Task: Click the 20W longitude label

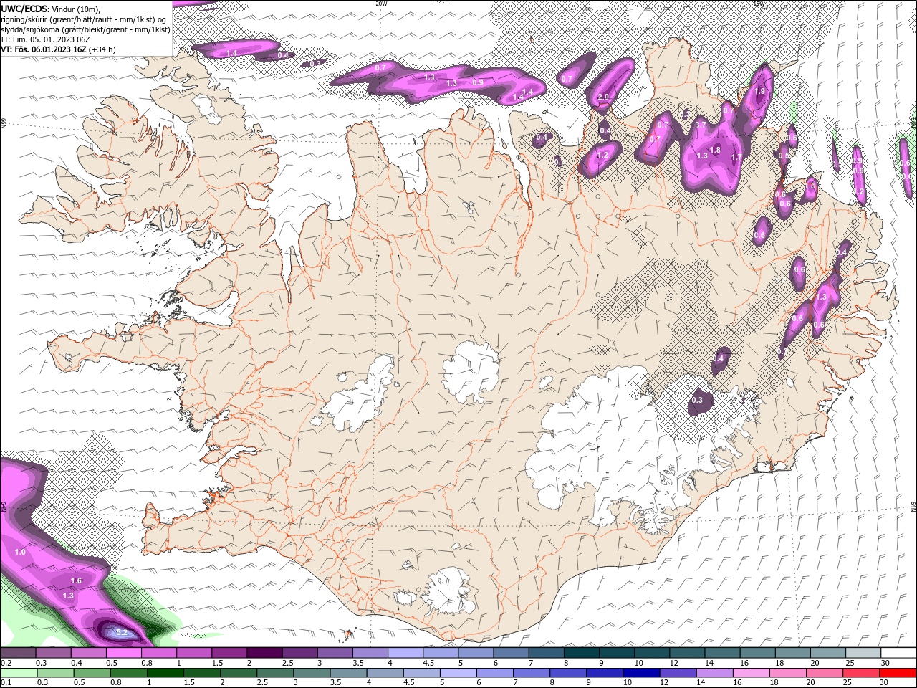Action: (x=381, y=4)
